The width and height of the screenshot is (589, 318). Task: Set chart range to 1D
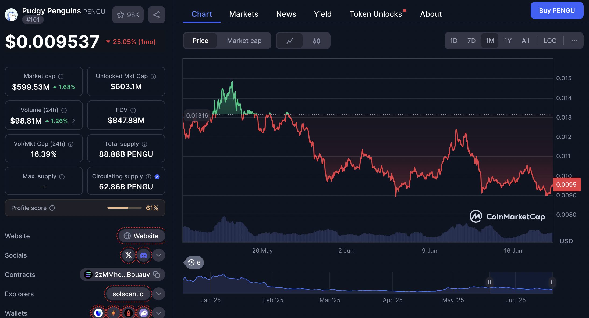click(x=454, y=41)
